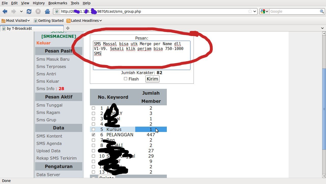Open Upload Data link

point(48,151)
